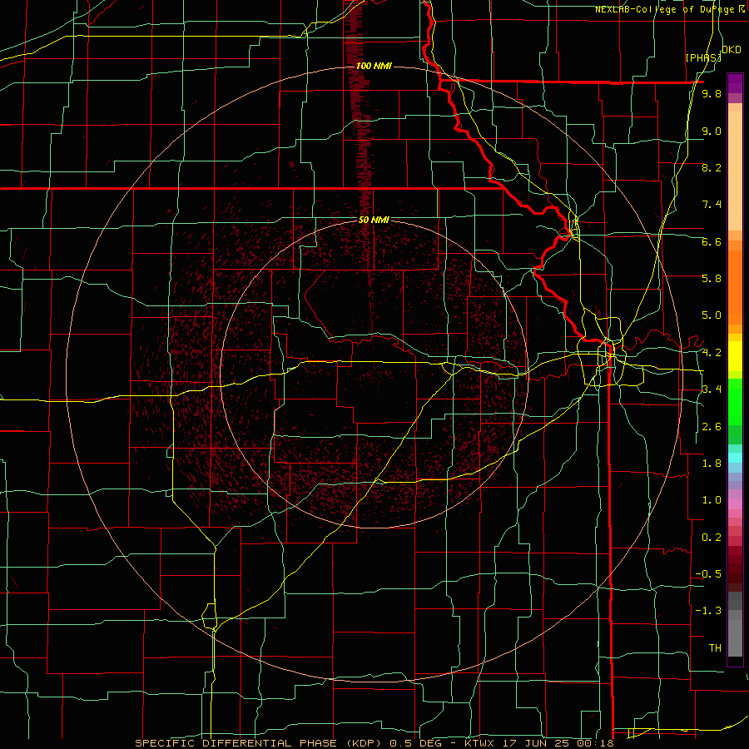Click the 7.4 value on the color scale
The height and width of the screenshot is (749, 749).
[x=712, y=205]
